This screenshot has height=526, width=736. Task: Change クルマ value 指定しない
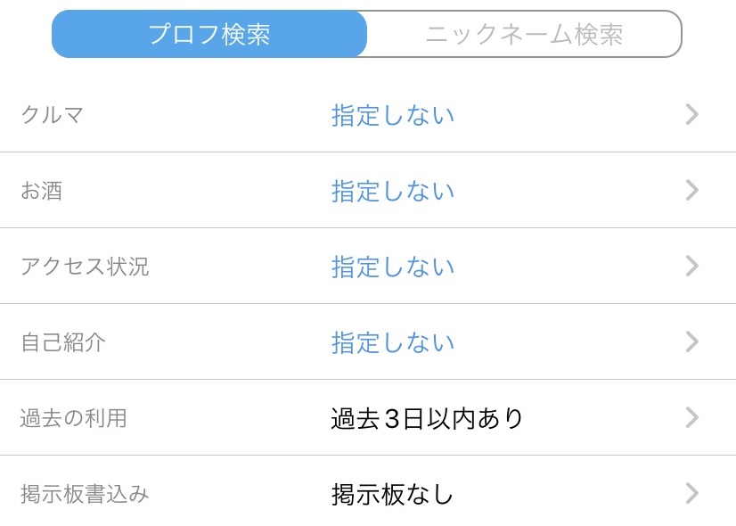pos(393,116)
